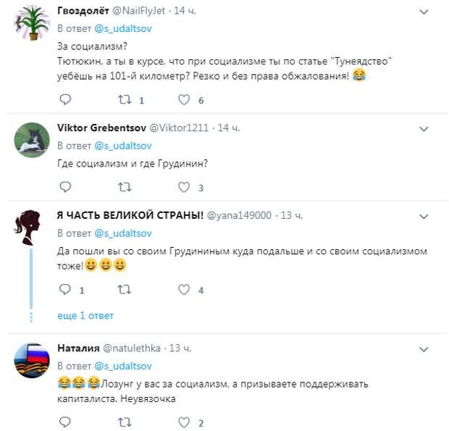Like Viktor Grebentsov's tweet
This screenshot has height=431, width=449.
point(184,188)
